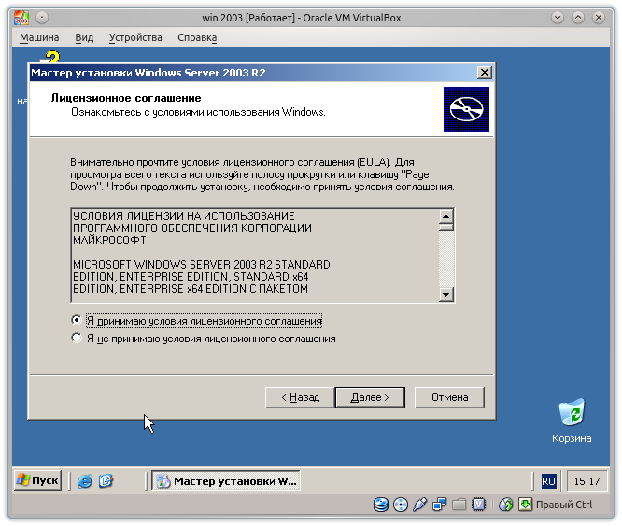
Task: Click the EULA scroll up arrow
Action: [x=445, y=216]
